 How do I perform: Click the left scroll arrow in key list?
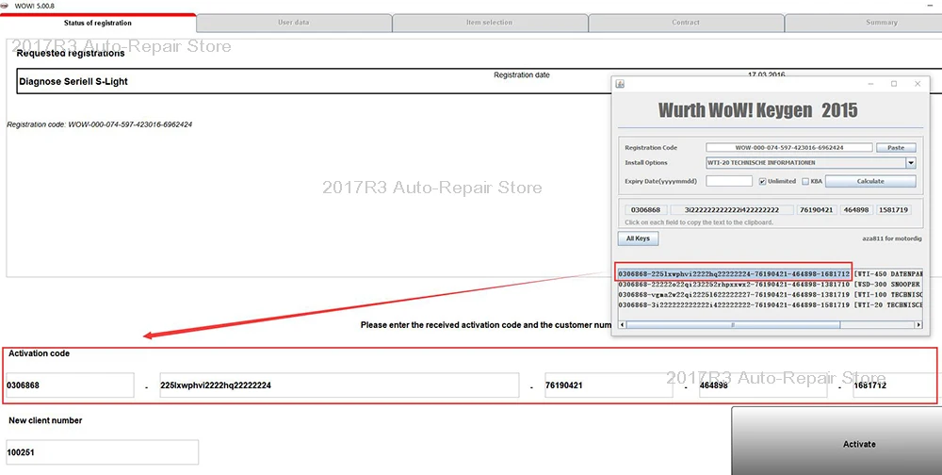(622, 325)
